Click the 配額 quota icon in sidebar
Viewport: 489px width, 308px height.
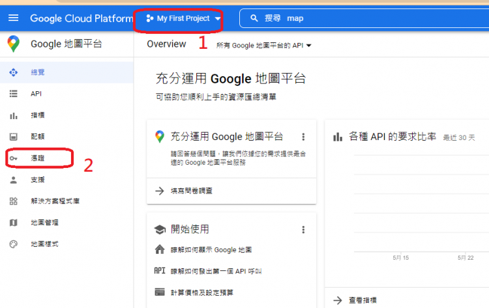click(14, 137)
